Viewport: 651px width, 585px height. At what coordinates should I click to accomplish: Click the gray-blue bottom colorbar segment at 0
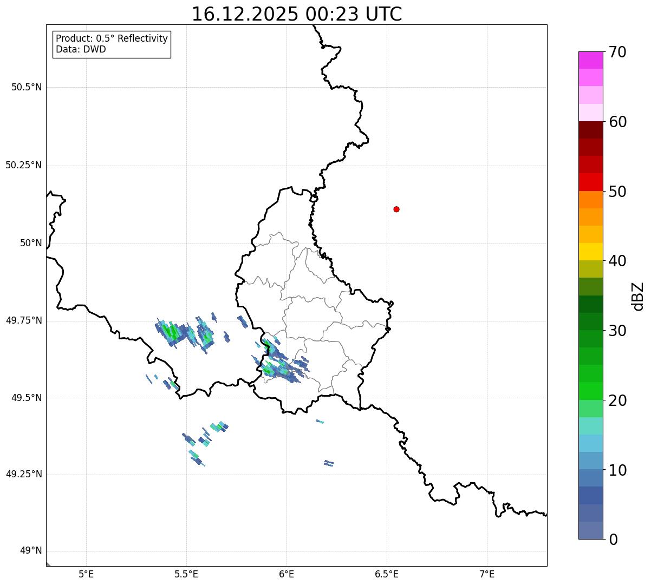pos(590,530)
